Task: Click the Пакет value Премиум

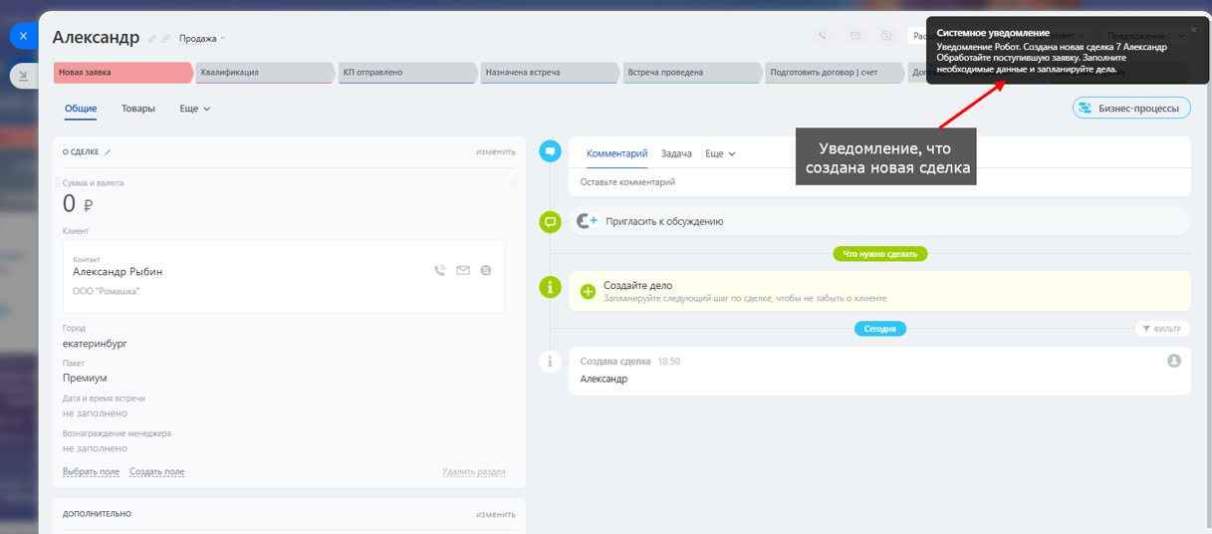Action: [85, 379]
